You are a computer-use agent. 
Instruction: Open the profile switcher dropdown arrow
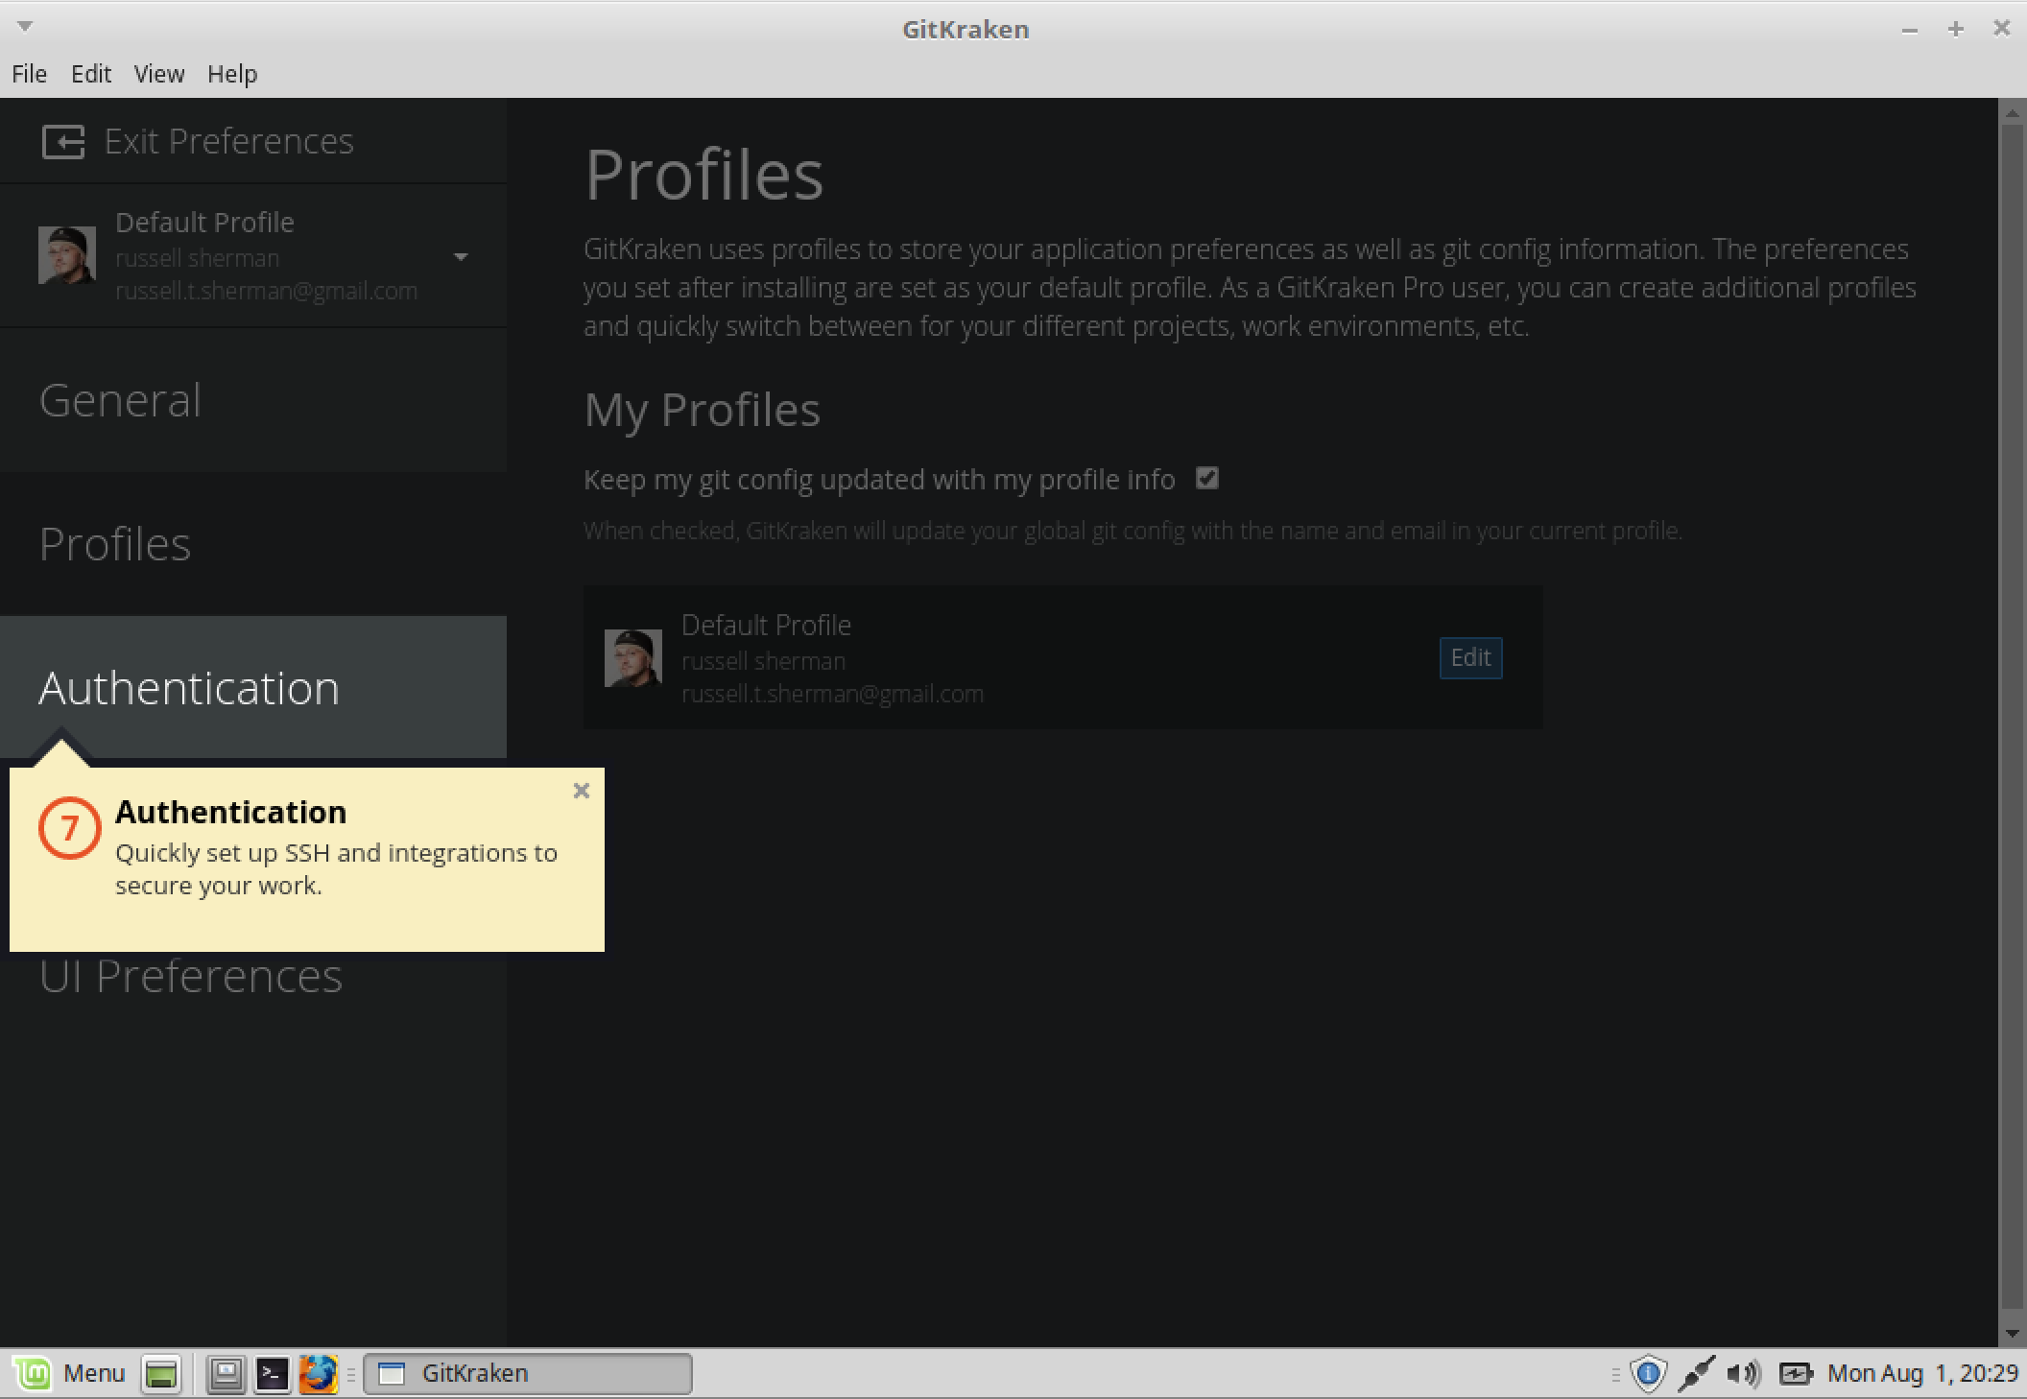click(461, 256)
